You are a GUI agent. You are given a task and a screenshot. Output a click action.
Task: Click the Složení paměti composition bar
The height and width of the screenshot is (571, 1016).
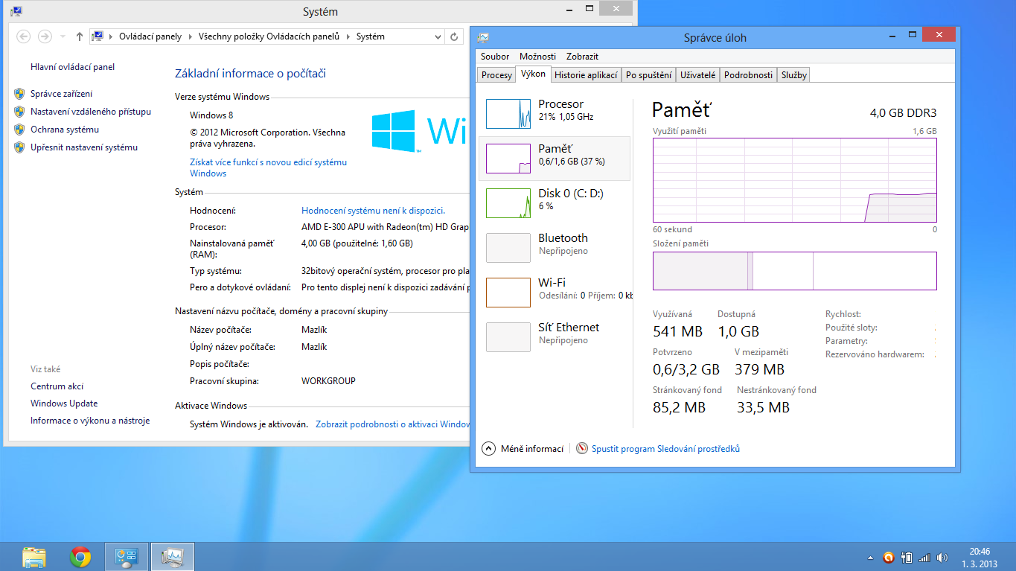click(794, 271)
